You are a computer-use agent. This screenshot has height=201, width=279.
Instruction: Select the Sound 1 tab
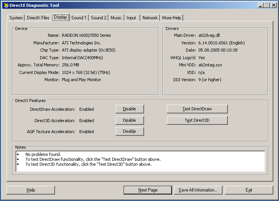point(79,18)
